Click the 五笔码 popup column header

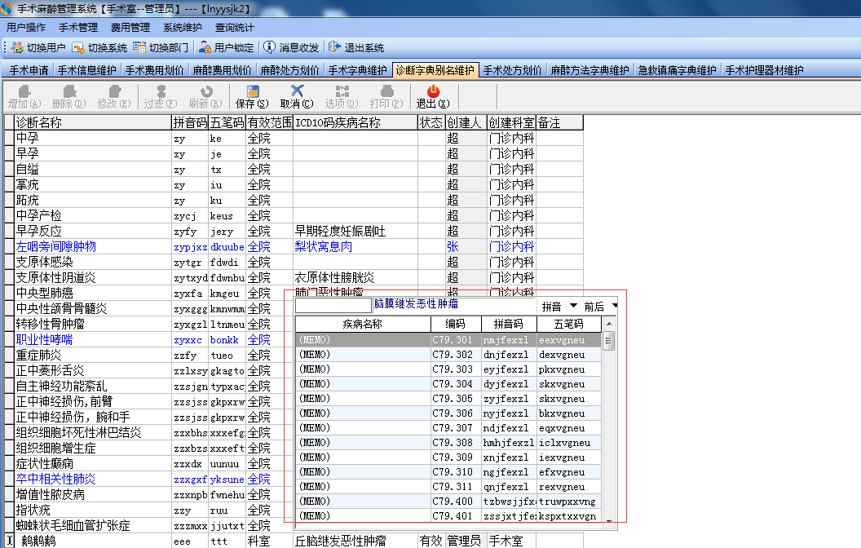[x=568, y=324]
